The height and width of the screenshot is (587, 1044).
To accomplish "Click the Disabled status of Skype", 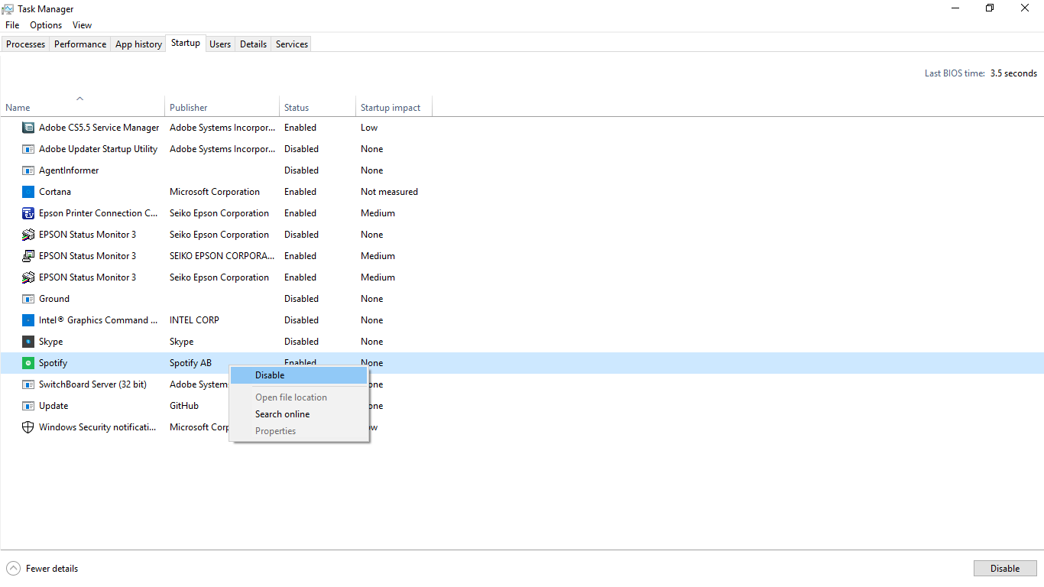I will [301, 342].
